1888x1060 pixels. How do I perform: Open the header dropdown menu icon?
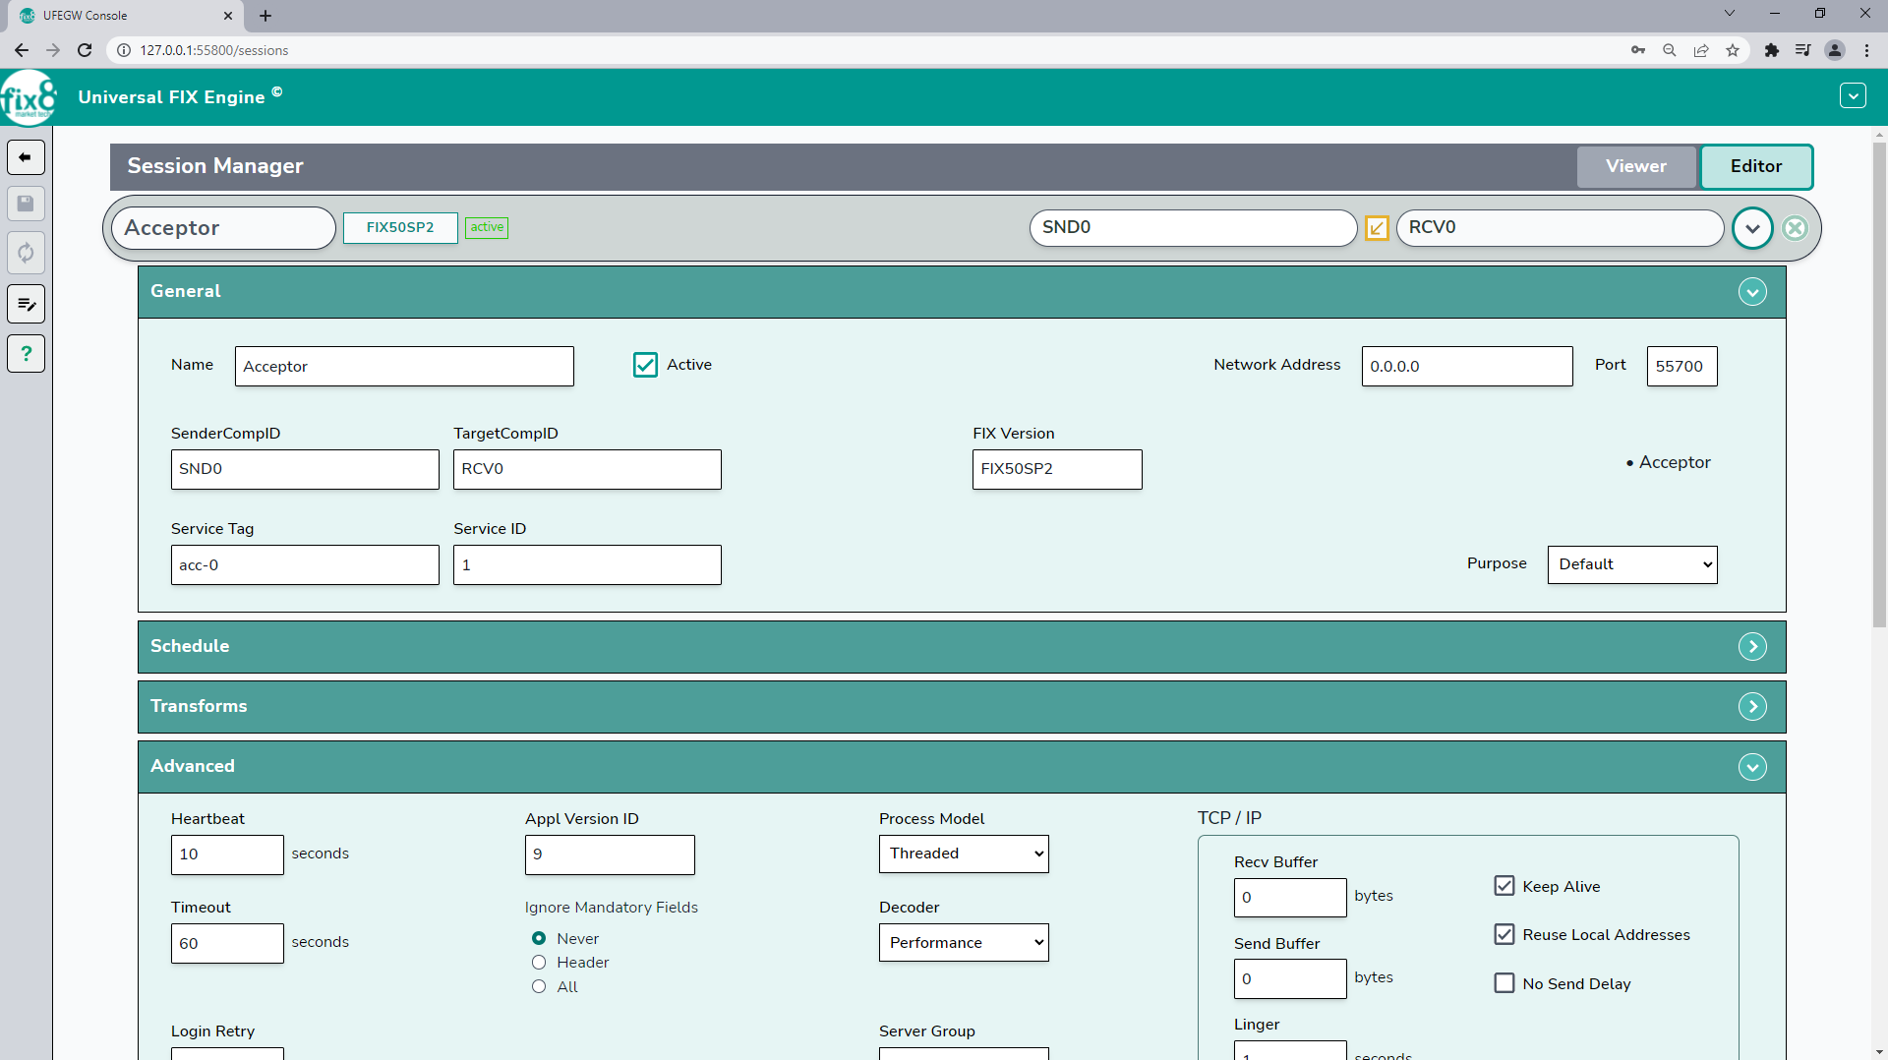[1853, 95]
